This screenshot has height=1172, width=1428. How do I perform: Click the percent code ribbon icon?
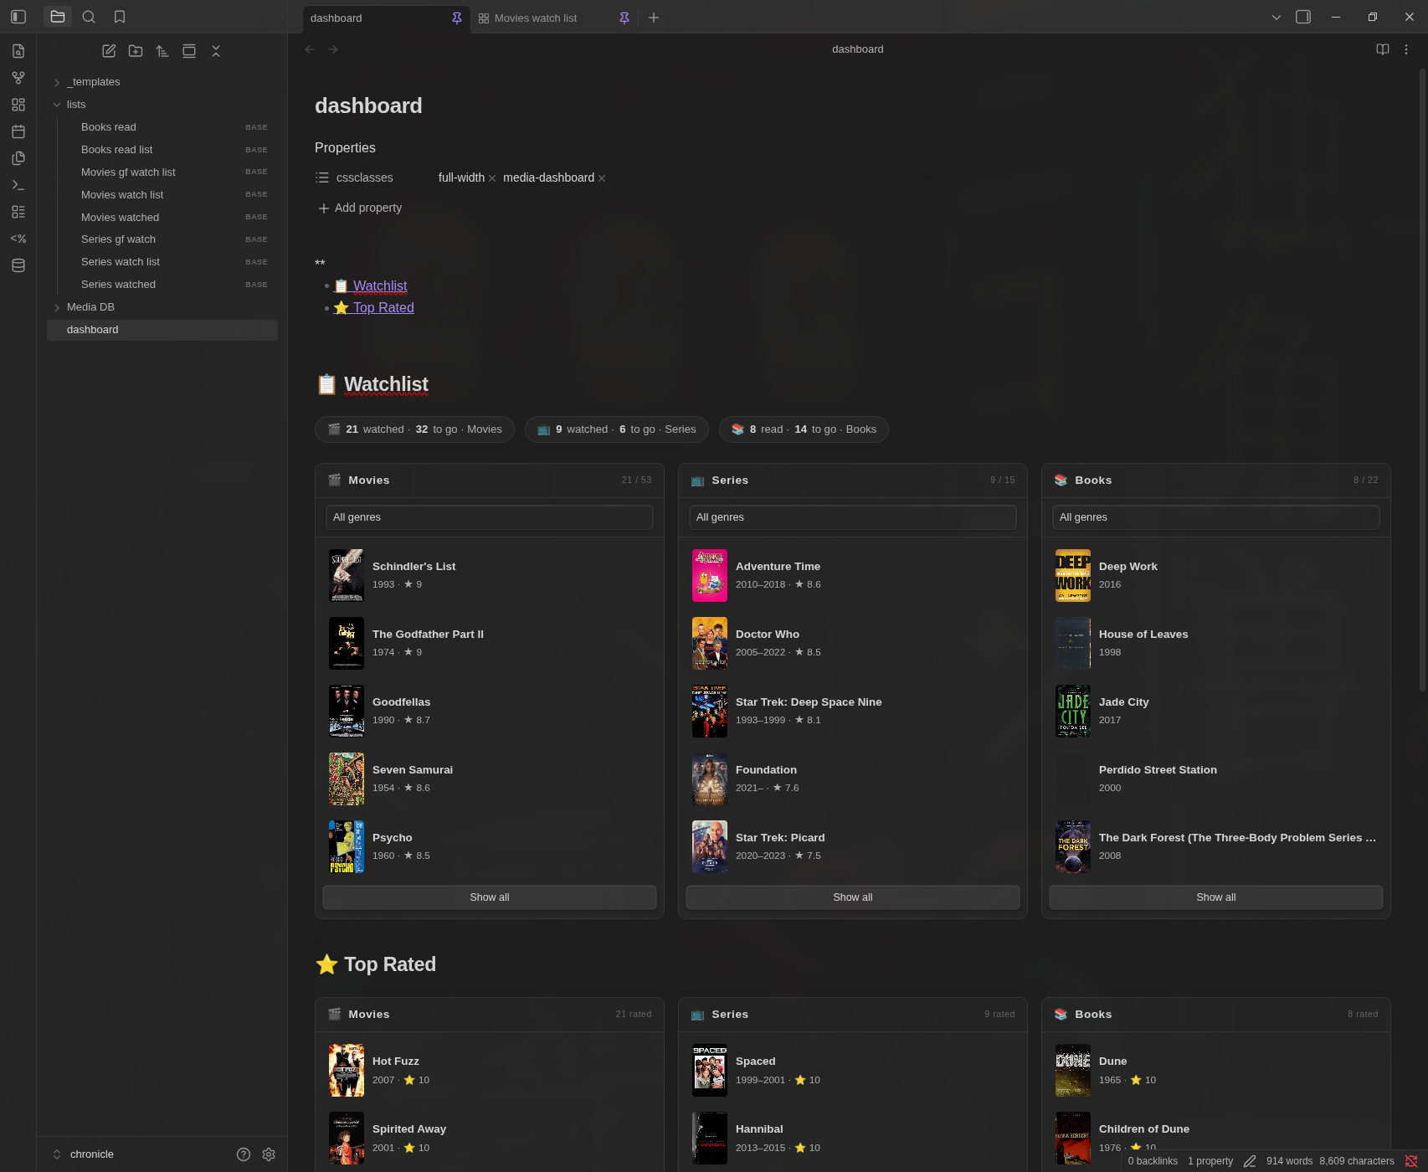[x=18, y=239]
